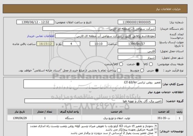The height and width of the screenshot is (136, 193).
Task: Click the scroll up arrow of buyer notes
Action: pyautogui.click(x=156, y=126)
